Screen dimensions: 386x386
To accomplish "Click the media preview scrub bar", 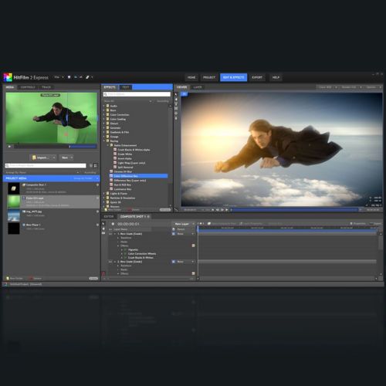I will (55, 147).
